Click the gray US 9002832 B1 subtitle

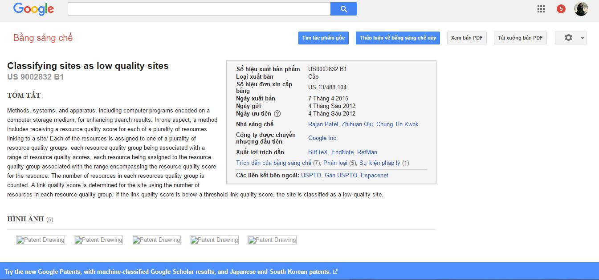[x=36, y=77]
